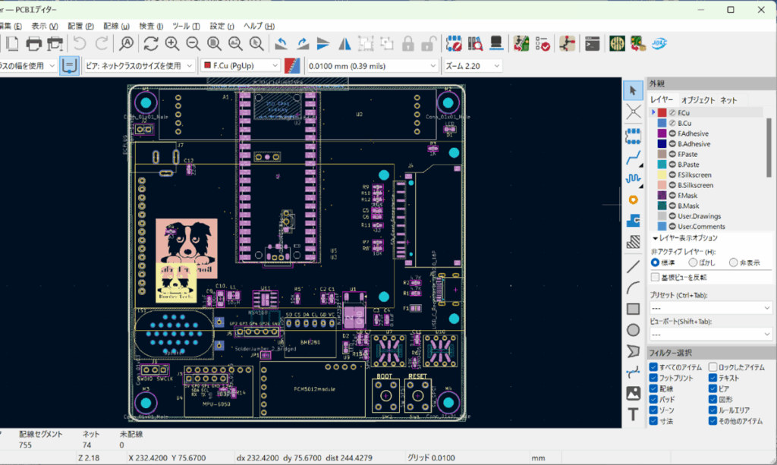
Task: Click the B.Mask layer color swatch
Action: (662, 206)
